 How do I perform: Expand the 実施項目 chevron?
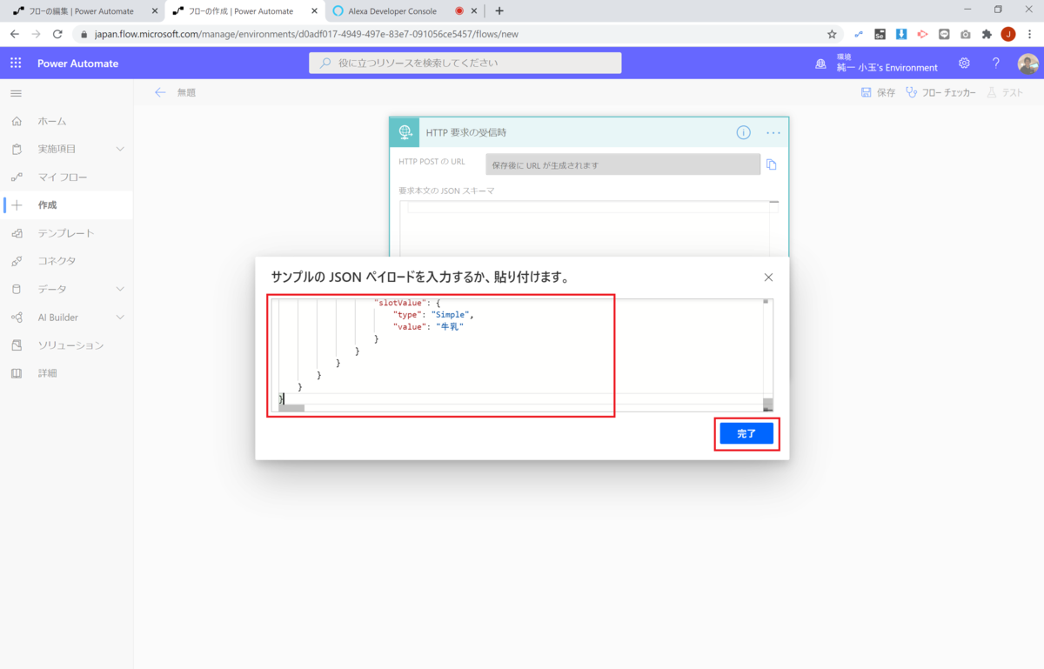120,149
